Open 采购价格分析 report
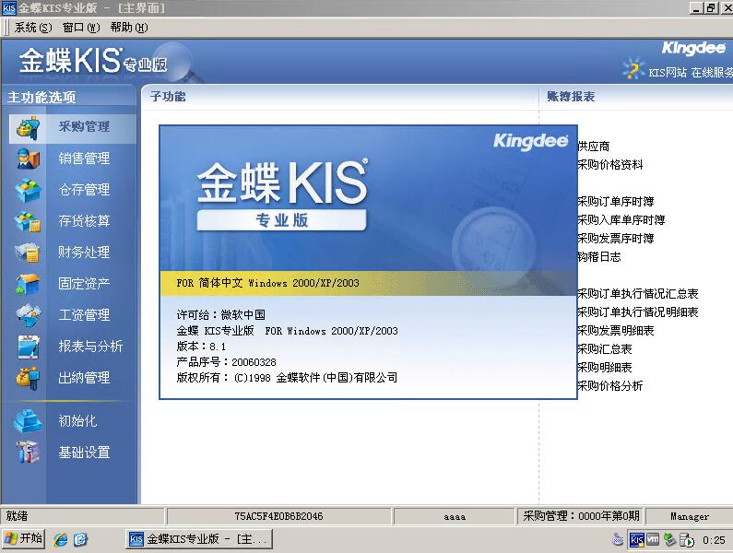This screenshot has height=553, width=733. 610,385
